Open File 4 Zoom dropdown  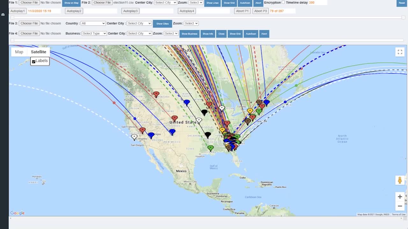coord(171,33)
